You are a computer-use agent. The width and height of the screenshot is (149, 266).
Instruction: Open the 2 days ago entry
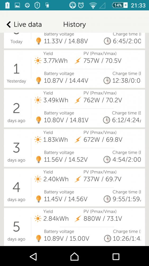tap(74, 109)
